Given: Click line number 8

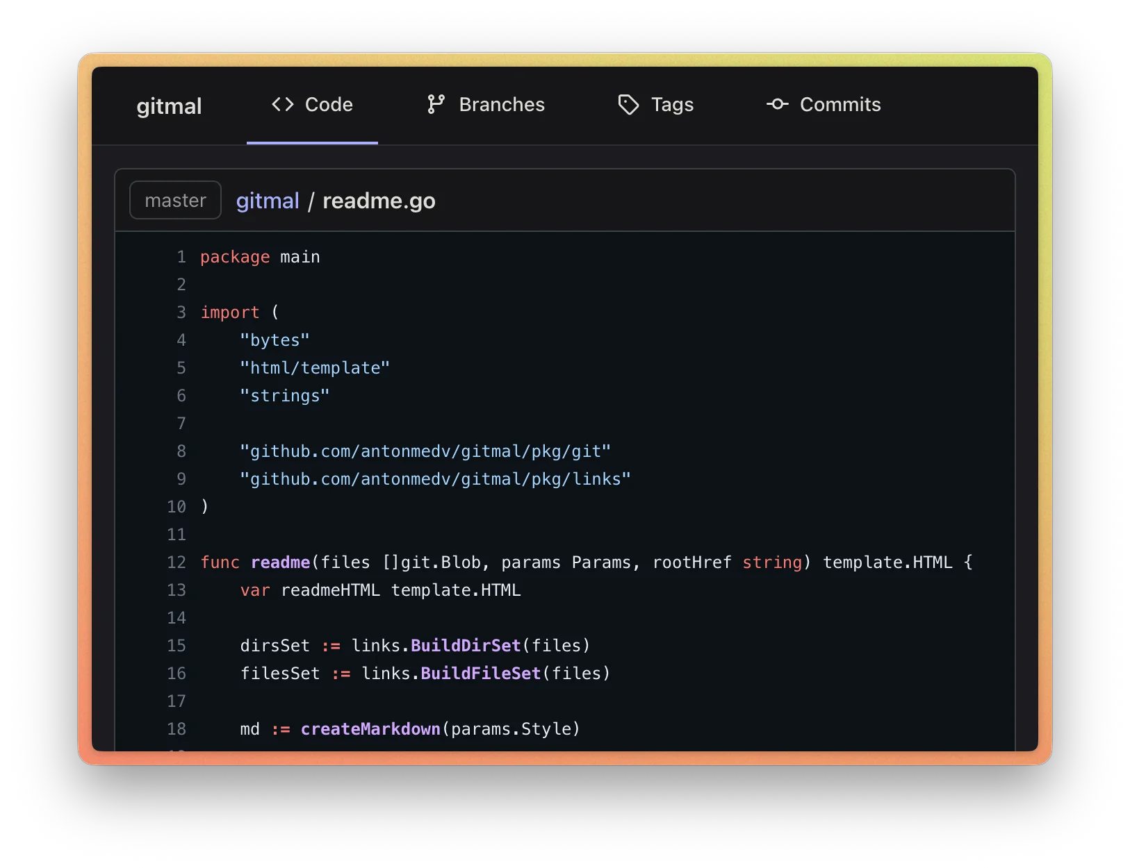Looking at the screenshot, I should [181, 451].
